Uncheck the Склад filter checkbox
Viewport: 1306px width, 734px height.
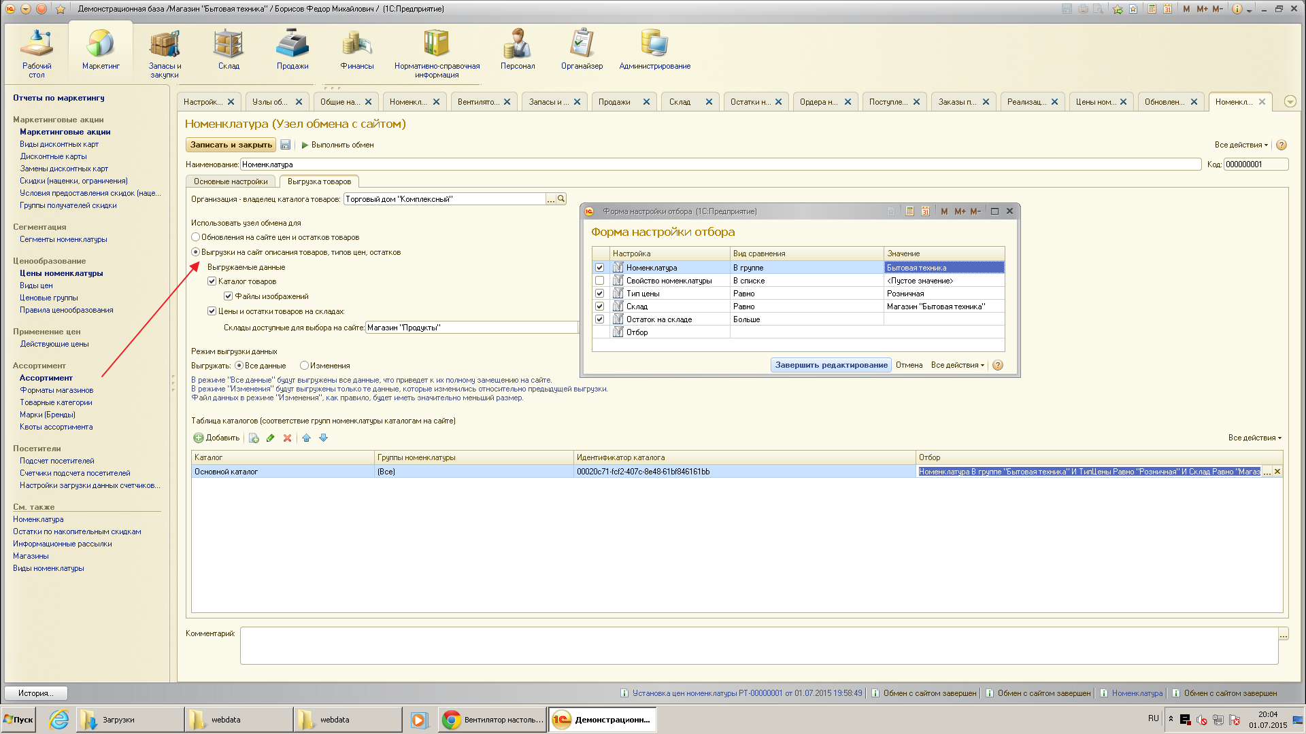tap(599, 307)
